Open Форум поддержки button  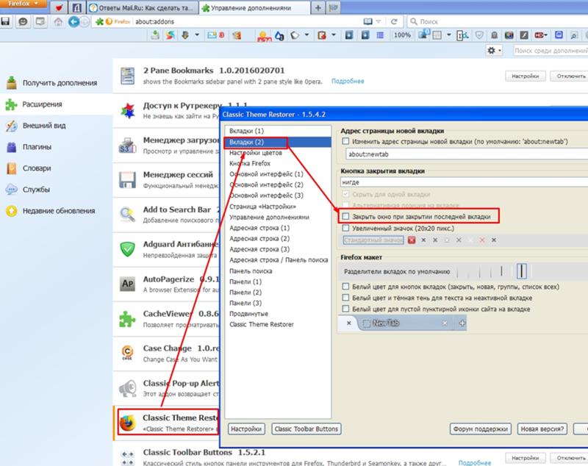tap(481, 429)
